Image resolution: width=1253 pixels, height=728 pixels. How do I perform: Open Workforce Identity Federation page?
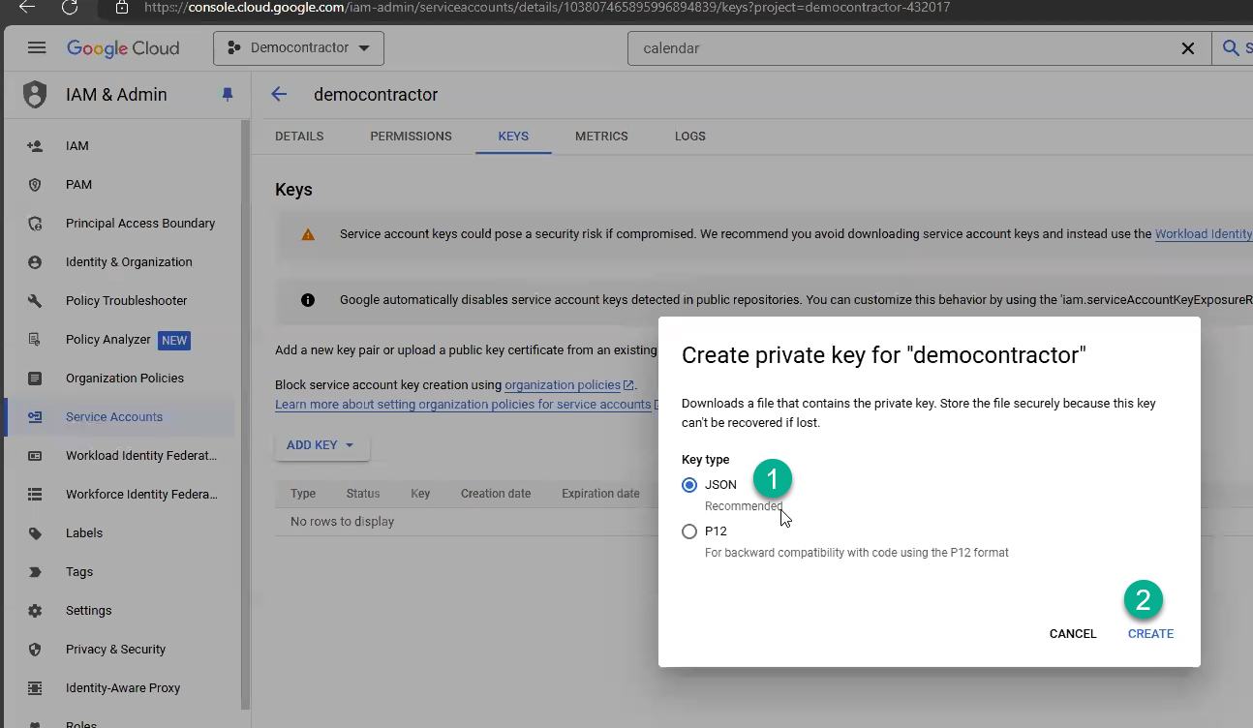pyautogui.click(x=141, y=495)
